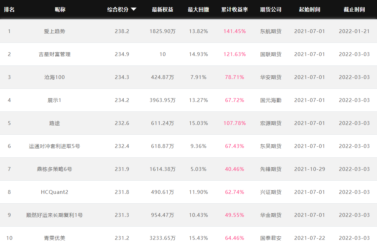Select the 15.43% max drawdown cell
The height and width of the screenshot is (248, 377).
coord(198,238)
